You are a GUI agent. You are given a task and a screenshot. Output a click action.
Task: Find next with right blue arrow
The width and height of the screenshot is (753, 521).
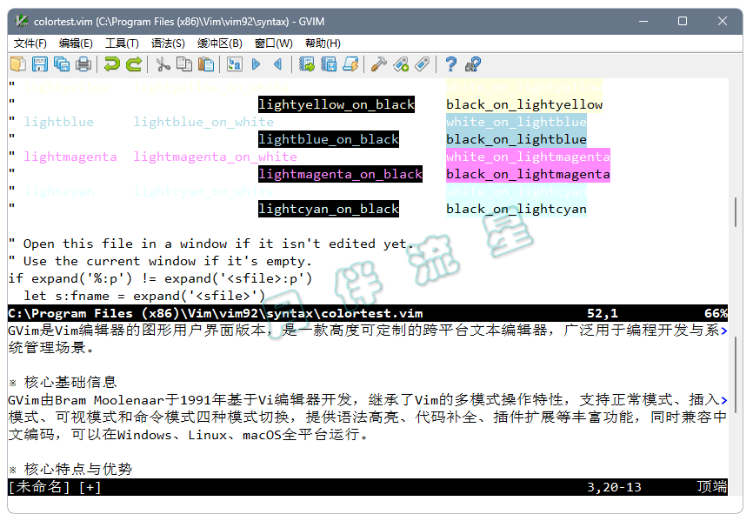(x=257, y=63)
